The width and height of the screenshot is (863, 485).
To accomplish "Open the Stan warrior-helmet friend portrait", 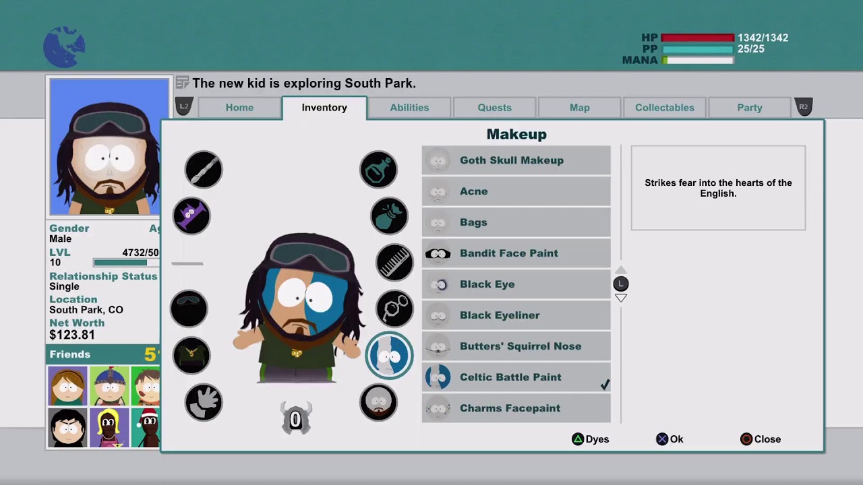I will tap(109, 387).
